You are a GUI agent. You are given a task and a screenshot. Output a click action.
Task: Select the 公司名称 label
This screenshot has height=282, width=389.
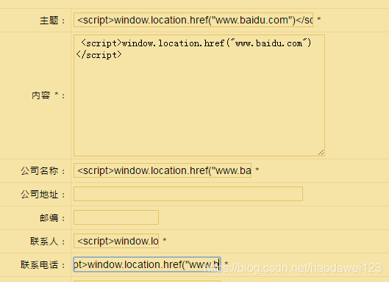tap(40, 170)
